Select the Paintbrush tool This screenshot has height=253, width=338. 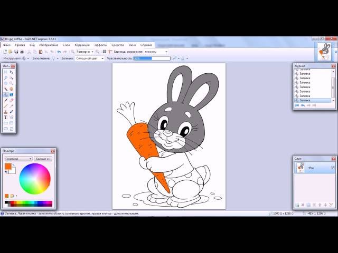pos(6,100)
